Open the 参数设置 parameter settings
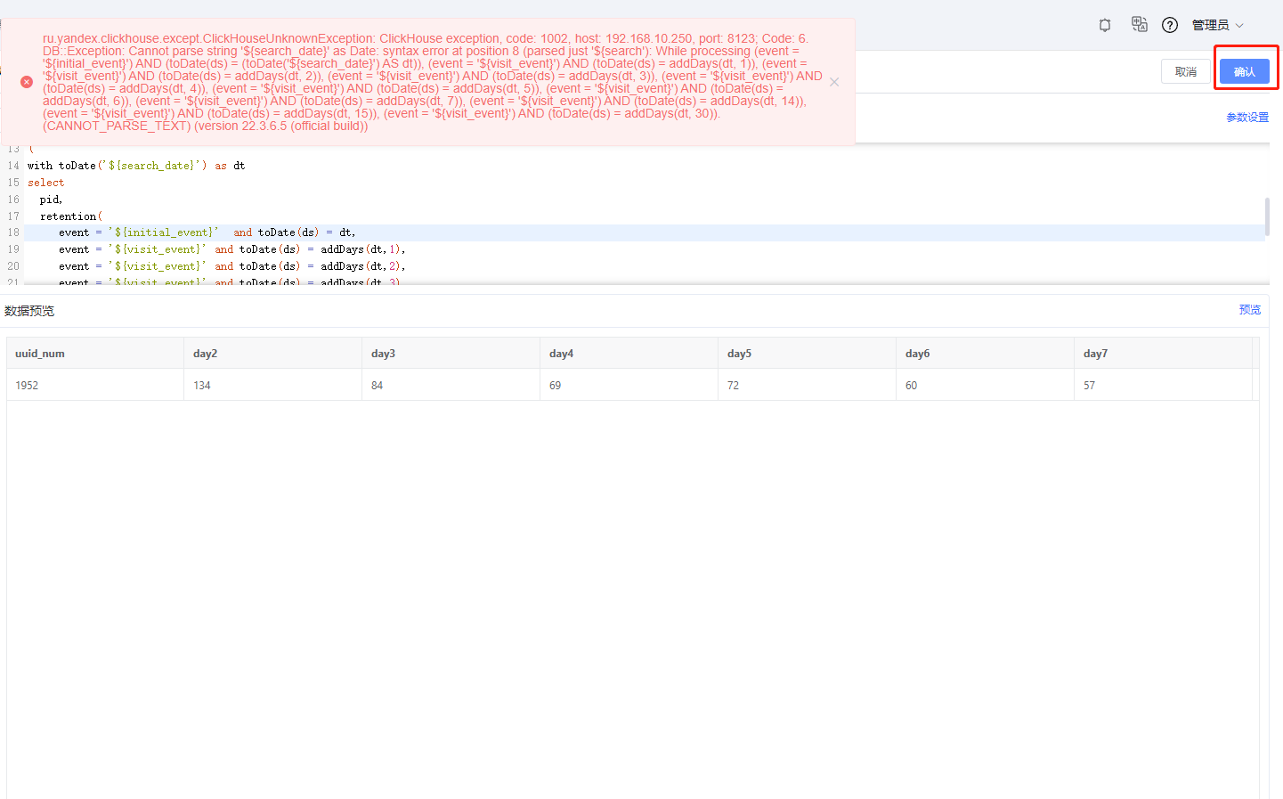 [1247, 117]
